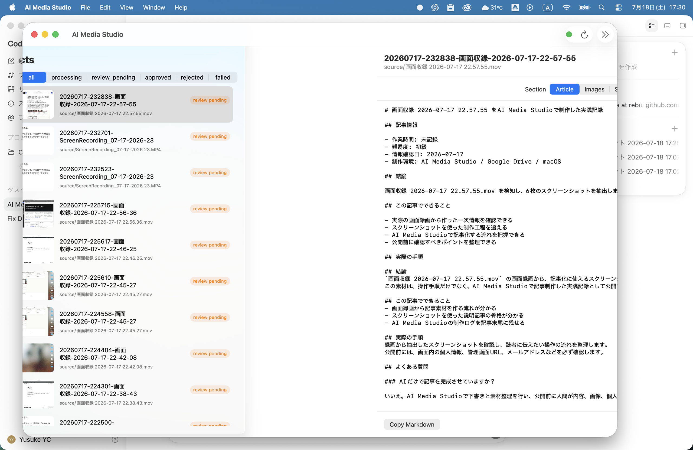Select the 'rejected' filter tab

click(192, 77)
